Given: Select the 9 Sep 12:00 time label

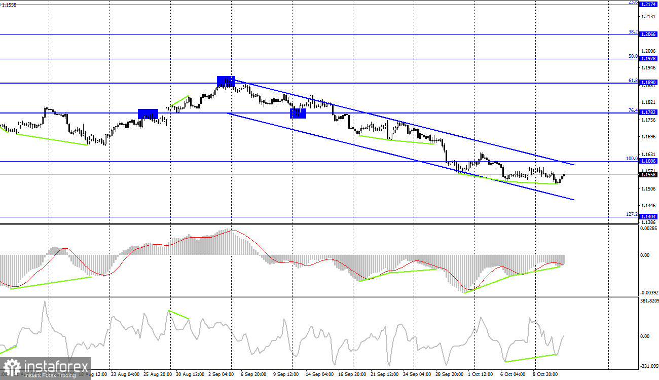Looking at the screenshot, I should (286, 375).
